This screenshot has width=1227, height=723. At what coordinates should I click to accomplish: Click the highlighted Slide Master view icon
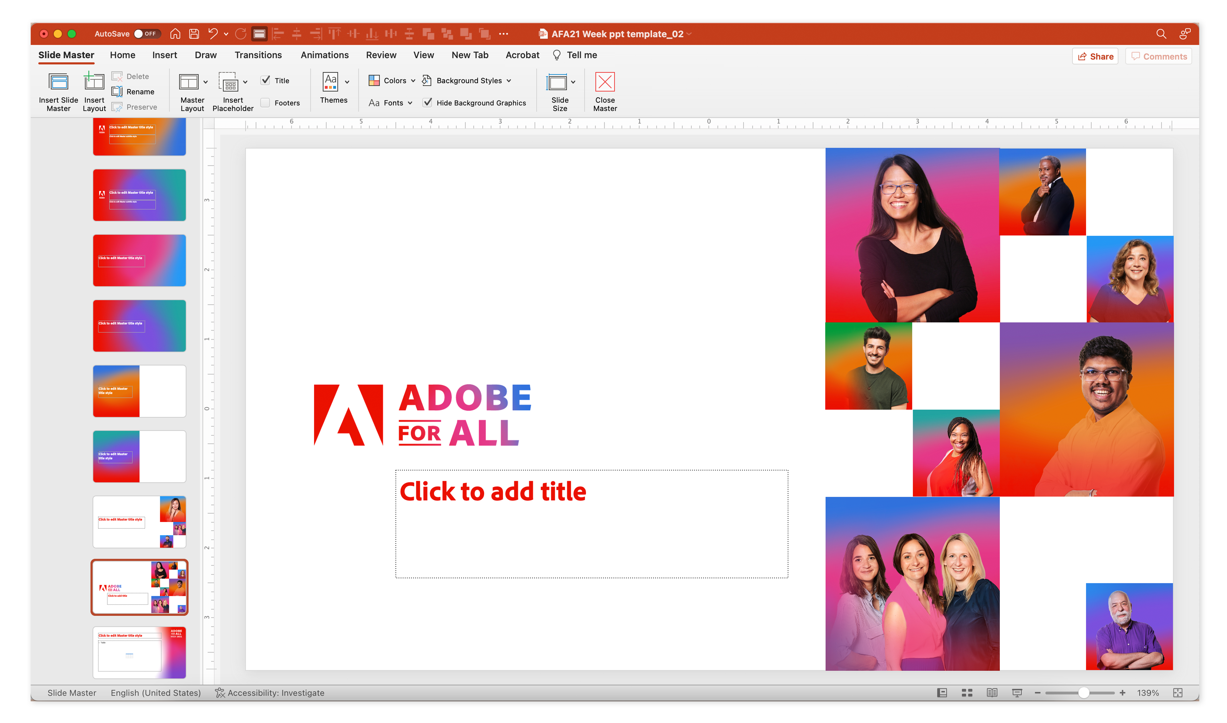point(259,34)
